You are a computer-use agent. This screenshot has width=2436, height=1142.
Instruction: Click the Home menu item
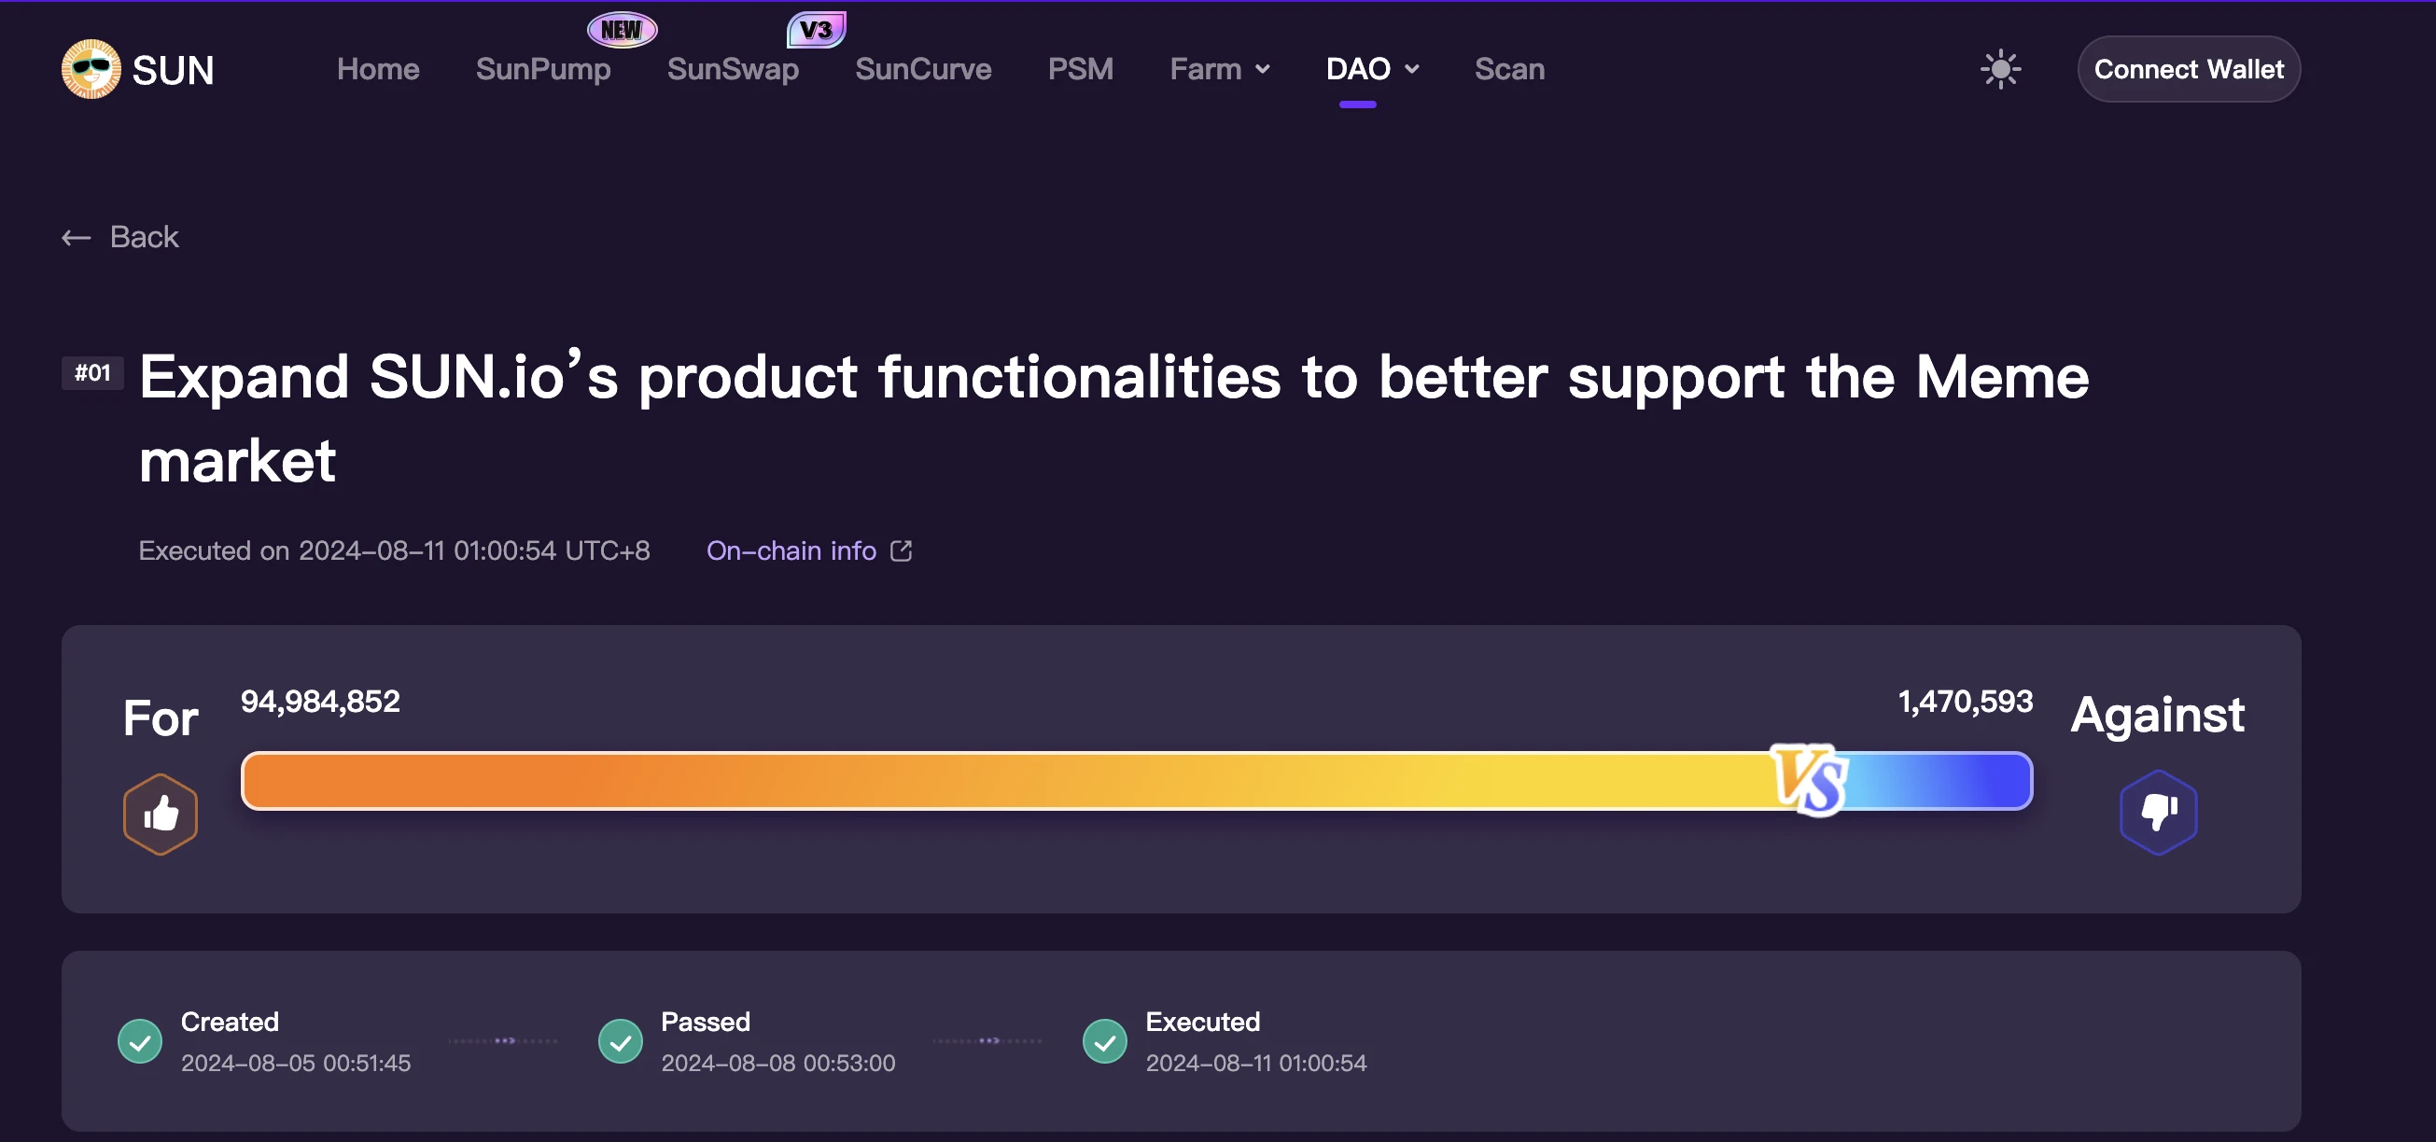click(x=377, y=68)
